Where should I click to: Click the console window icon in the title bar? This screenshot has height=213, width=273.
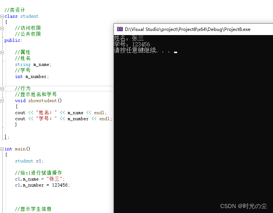tap(120, 29)
